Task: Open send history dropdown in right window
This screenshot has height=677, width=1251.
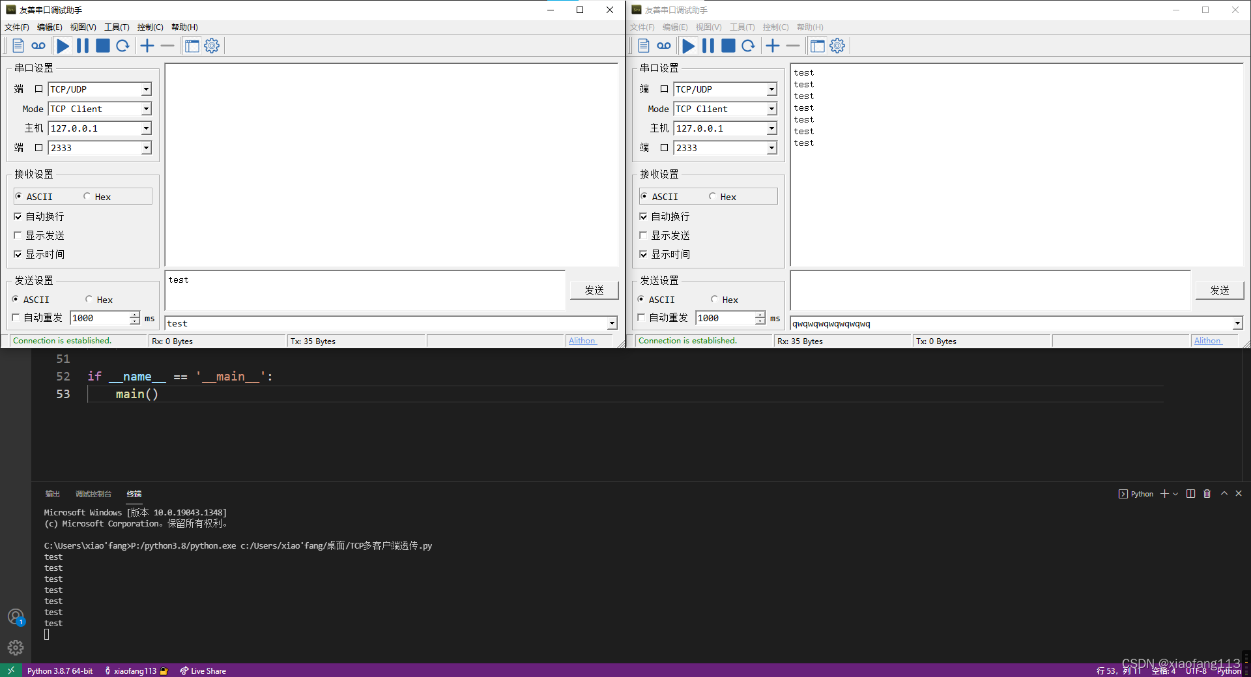Action: (x=1237, y=323)
